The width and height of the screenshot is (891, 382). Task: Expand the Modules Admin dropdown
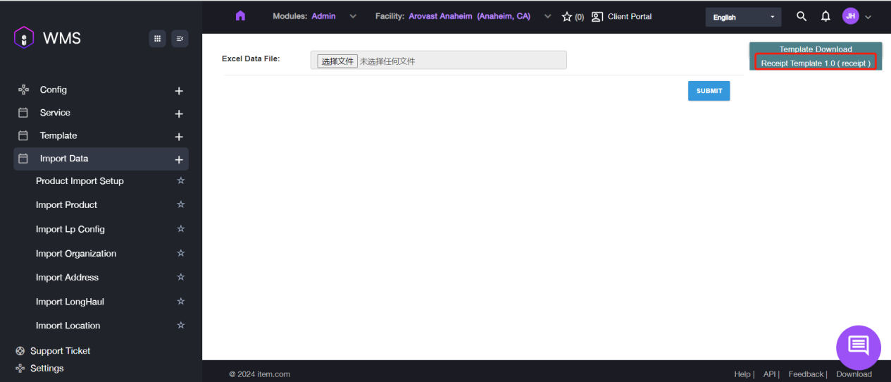click(353, 16)
